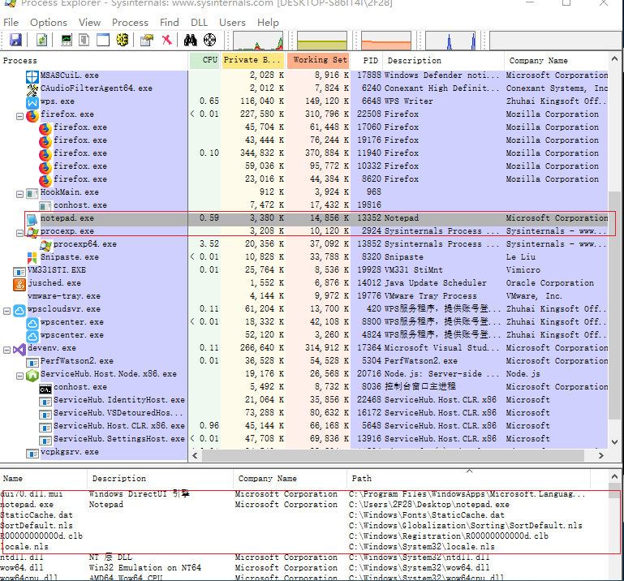Open process Properties toolbar icon
The width and height of the screenshot is (624, 581).
pyautogui.click(x=147, y=40)
